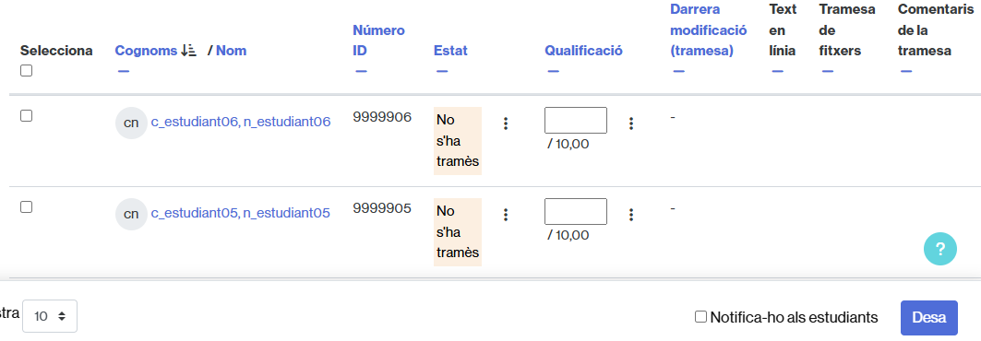Viewport: 981px width, 341px height.
Task: Click the sort order icon beside Cognoms
Action: click(x=189, y=51)
